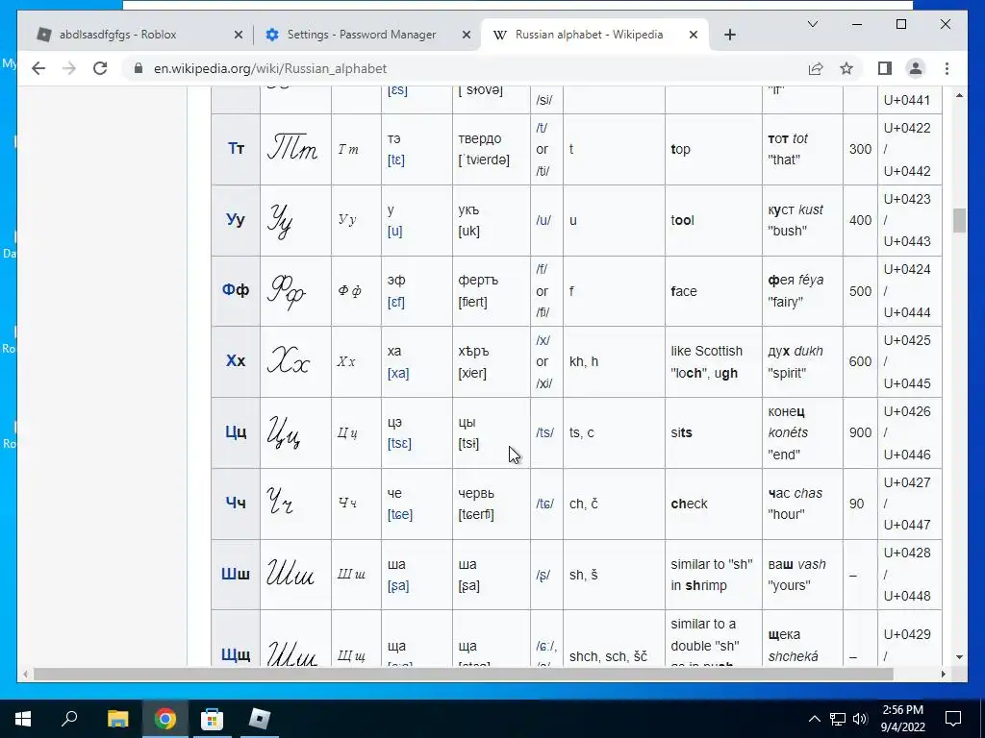Select the Russian alphabet Wikipedia tab
The height and width of the screenshot is (738, 985).
594,35
